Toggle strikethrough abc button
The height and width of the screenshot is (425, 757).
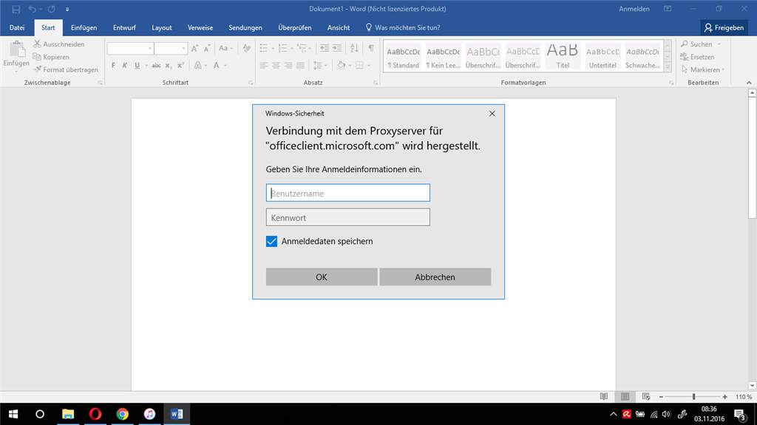[156, 65]
